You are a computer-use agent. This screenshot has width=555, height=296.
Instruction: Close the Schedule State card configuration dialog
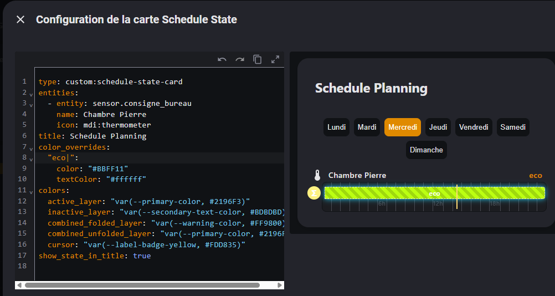[x=20, y=20]
